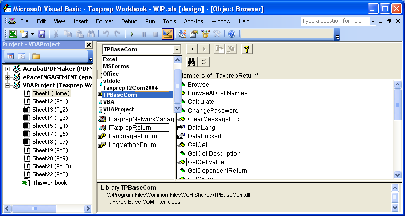Open the Add-Ins menu
The height and width of the screenshot is (216, 405).
[x=194, y=21]
